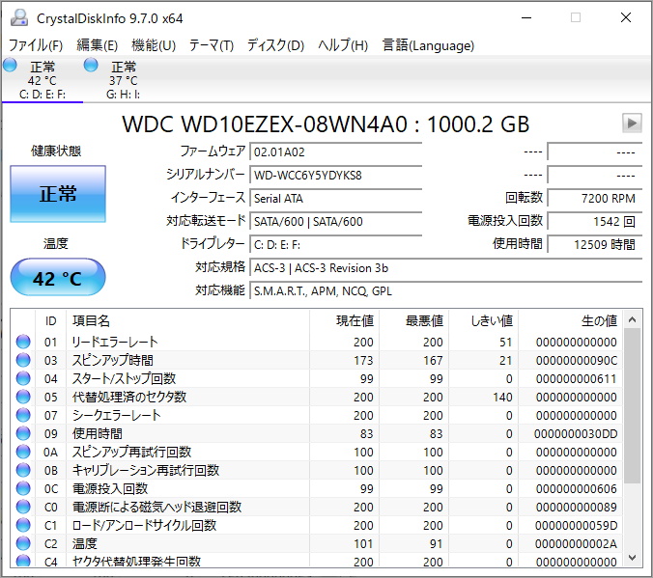Click the interface field Serial ATA

(335, 199)
